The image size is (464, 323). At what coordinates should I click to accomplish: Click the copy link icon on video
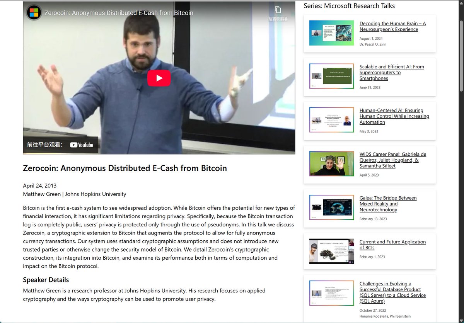click(x=278, y=10)
